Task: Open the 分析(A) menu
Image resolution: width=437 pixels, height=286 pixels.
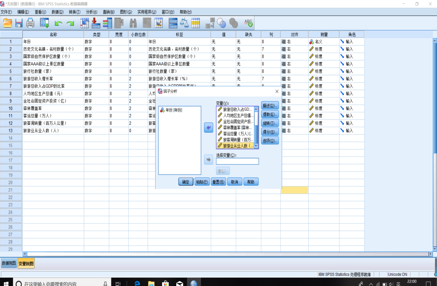Action: 91,12
